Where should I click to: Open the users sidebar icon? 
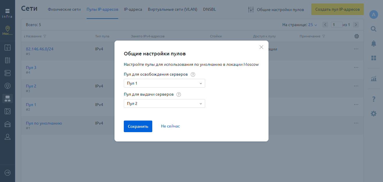point(8,137)
